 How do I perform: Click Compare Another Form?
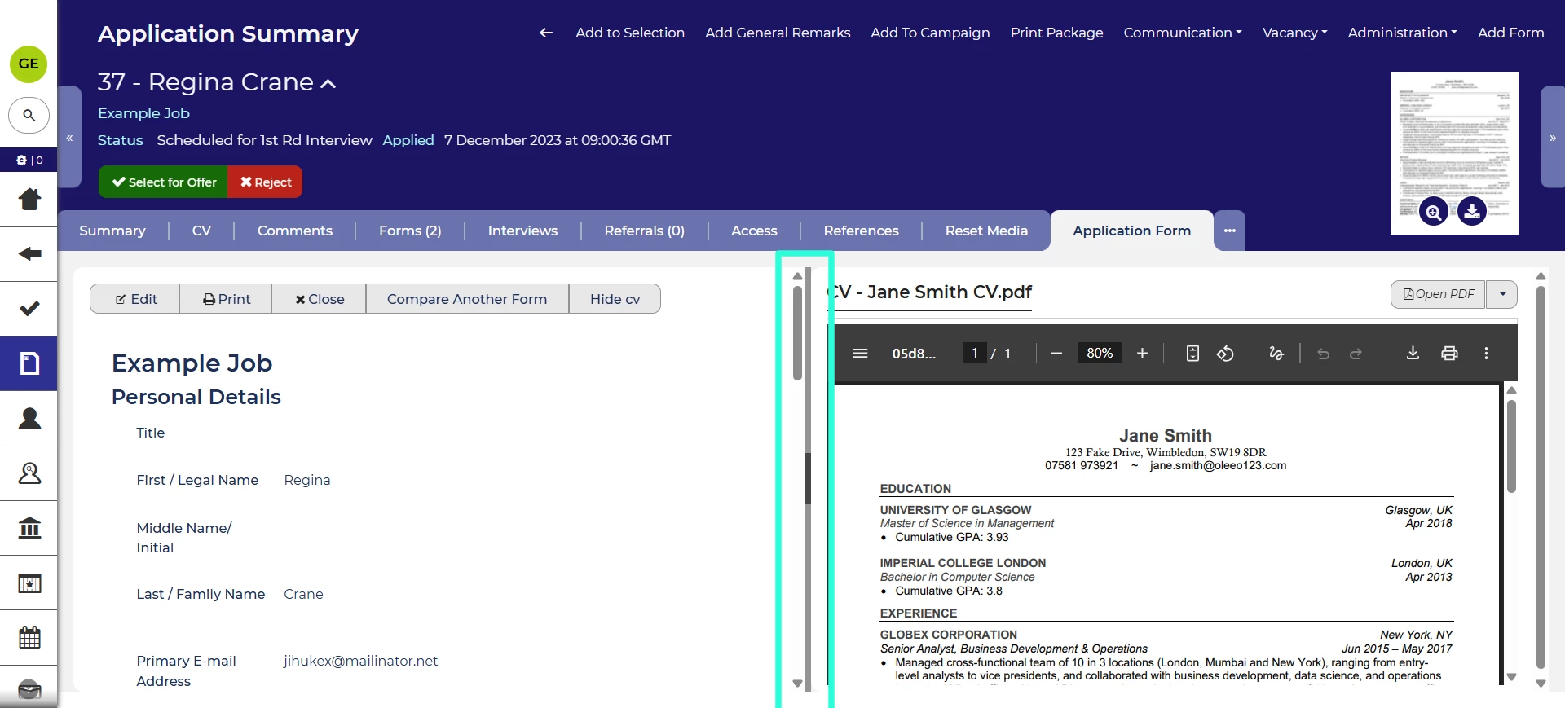click(467, 299)
